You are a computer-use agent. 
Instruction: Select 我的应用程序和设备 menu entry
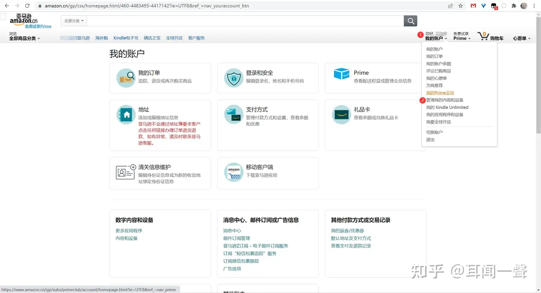[x=445, y=114]
